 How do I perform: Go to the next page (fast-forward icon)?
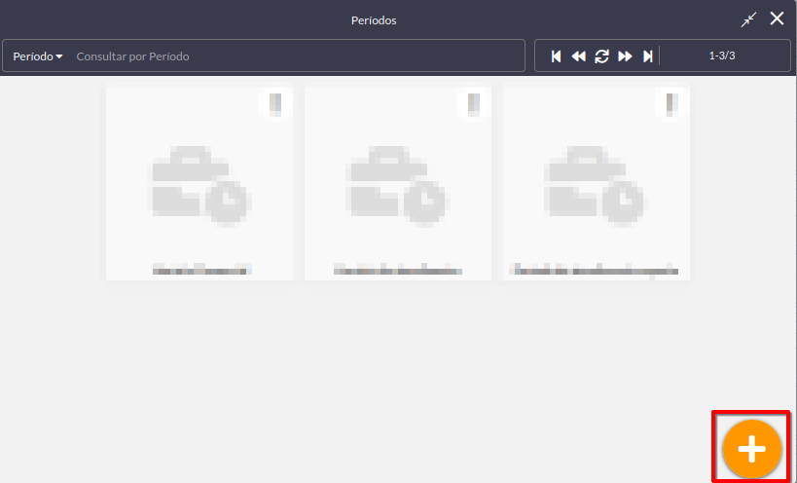[625, 56]
